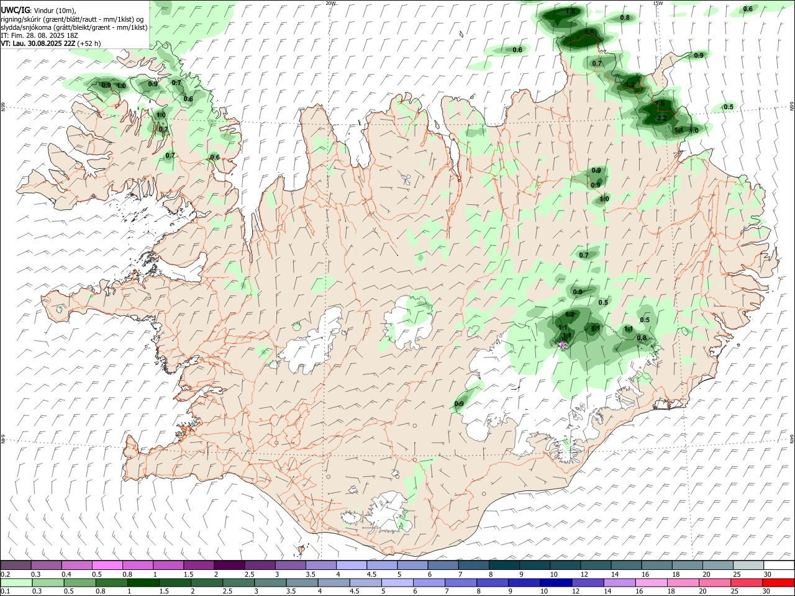Select the bright red rain swatch after 30

click(779, 582)
